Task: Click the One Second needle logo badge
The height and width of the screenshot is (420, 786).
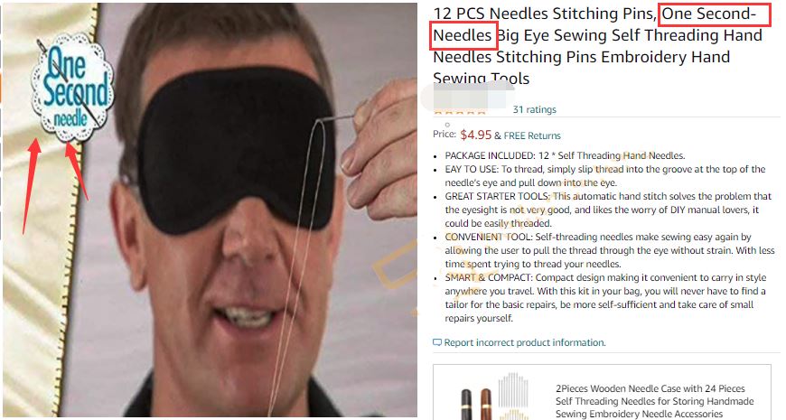Action: [x=72, y=89]
